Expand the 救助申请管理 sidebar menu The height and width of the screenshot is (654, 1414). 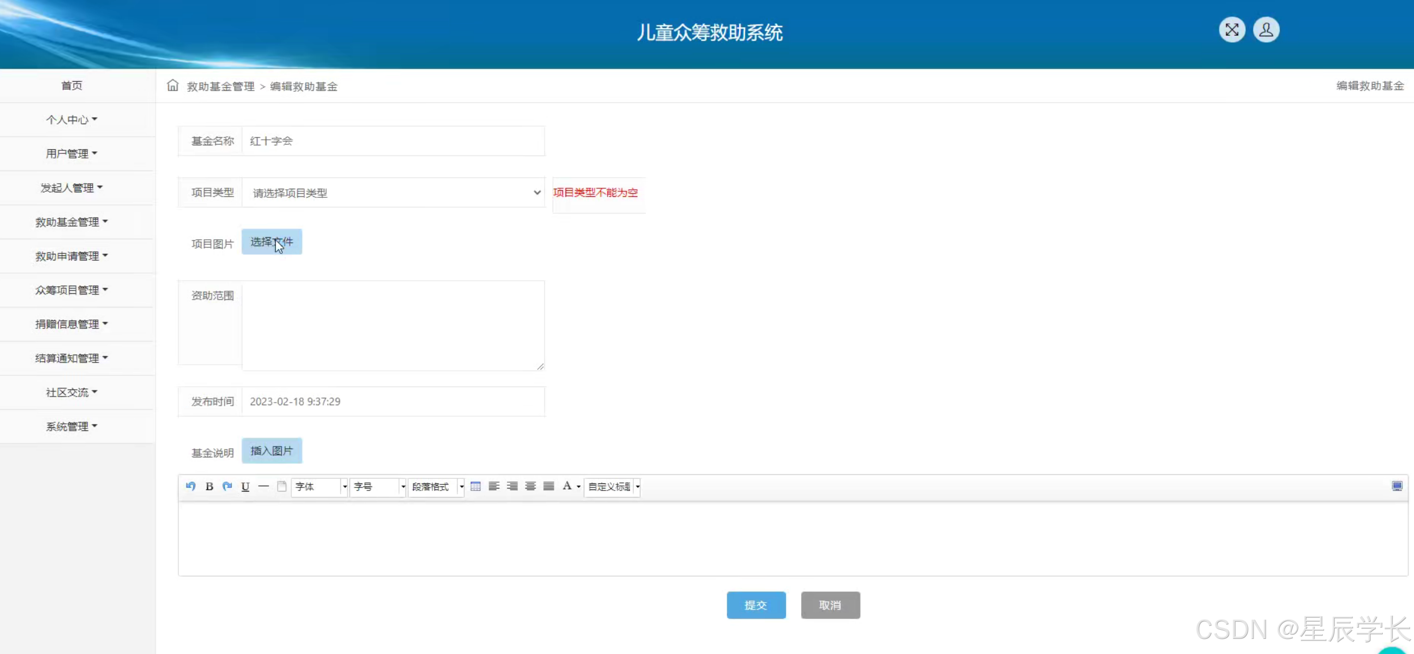[x=72, y=256]
